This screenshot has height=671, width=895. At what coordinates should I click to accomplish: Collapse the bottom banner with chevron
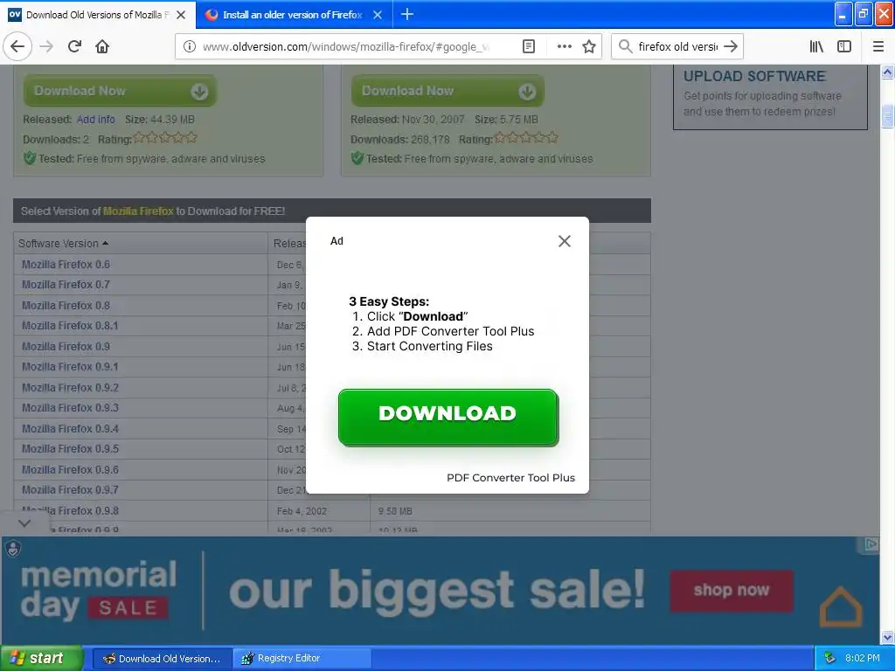click(x=24, y=522)
